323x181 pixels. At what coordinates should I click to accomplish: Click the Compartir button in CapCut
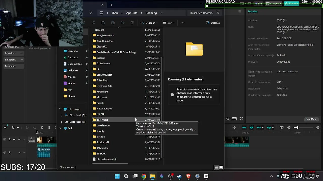274,4
